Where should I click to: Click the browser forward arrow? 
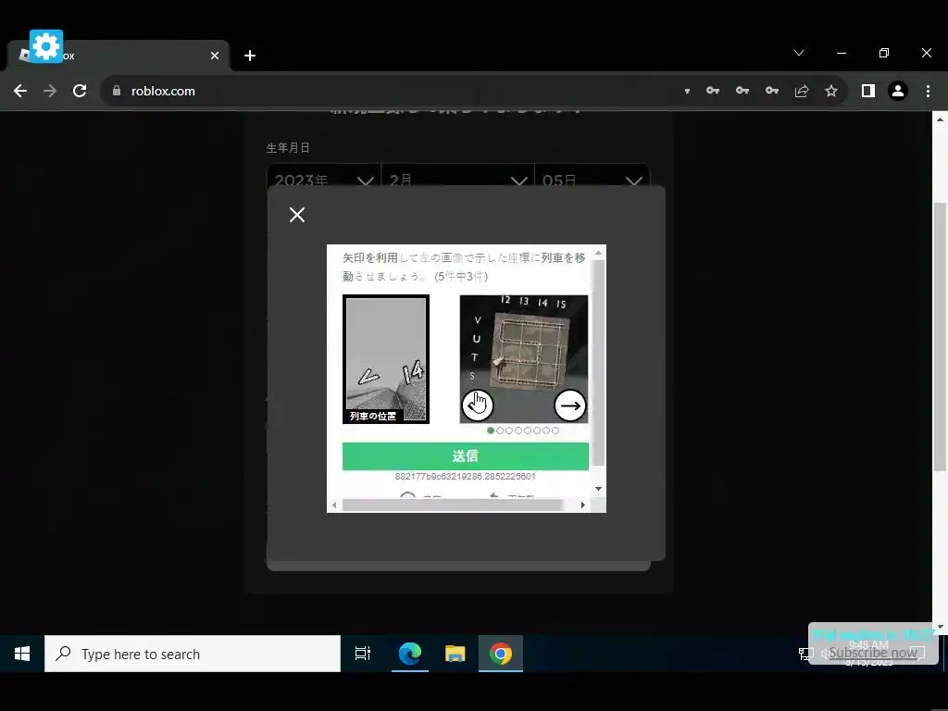pyautogui.click(x=50, y=91)
